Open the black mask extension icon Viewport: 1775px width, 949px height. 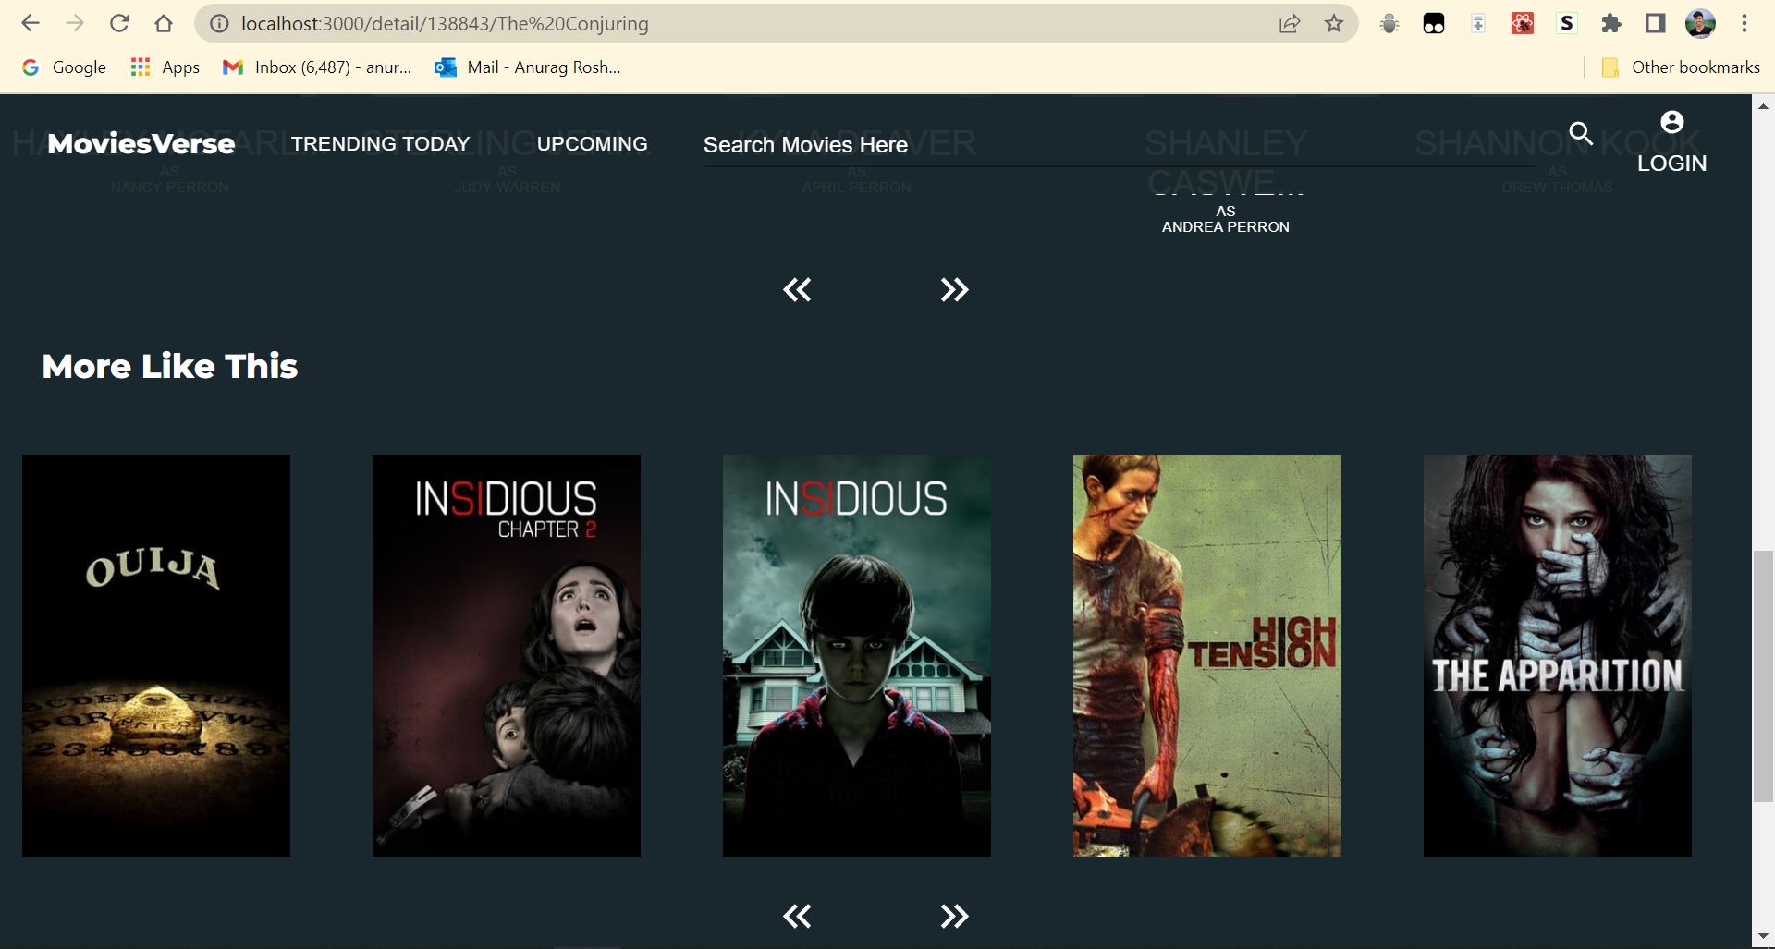[x=1434, y=24]
